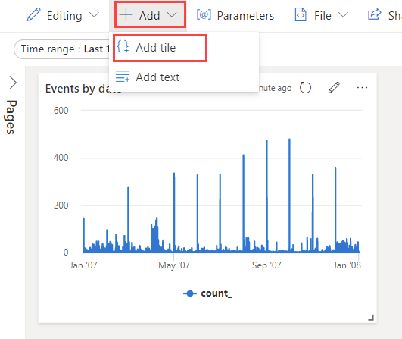Screen dimensions: 402x339
Task: Click the Add tile braces icon
Action: (123, 46)
